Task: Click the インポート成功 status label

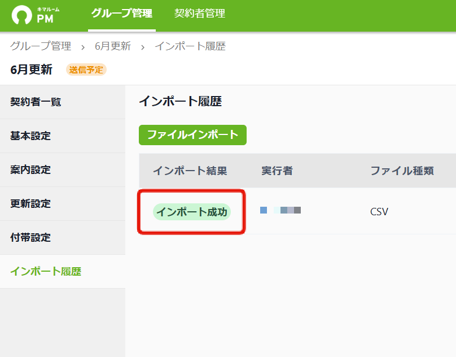Action: coord(192,212)
